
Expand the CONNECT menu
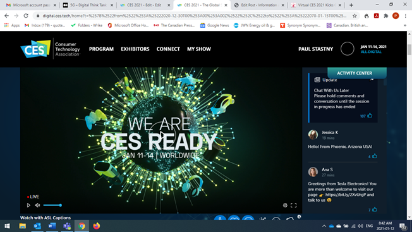pos(168,49)
